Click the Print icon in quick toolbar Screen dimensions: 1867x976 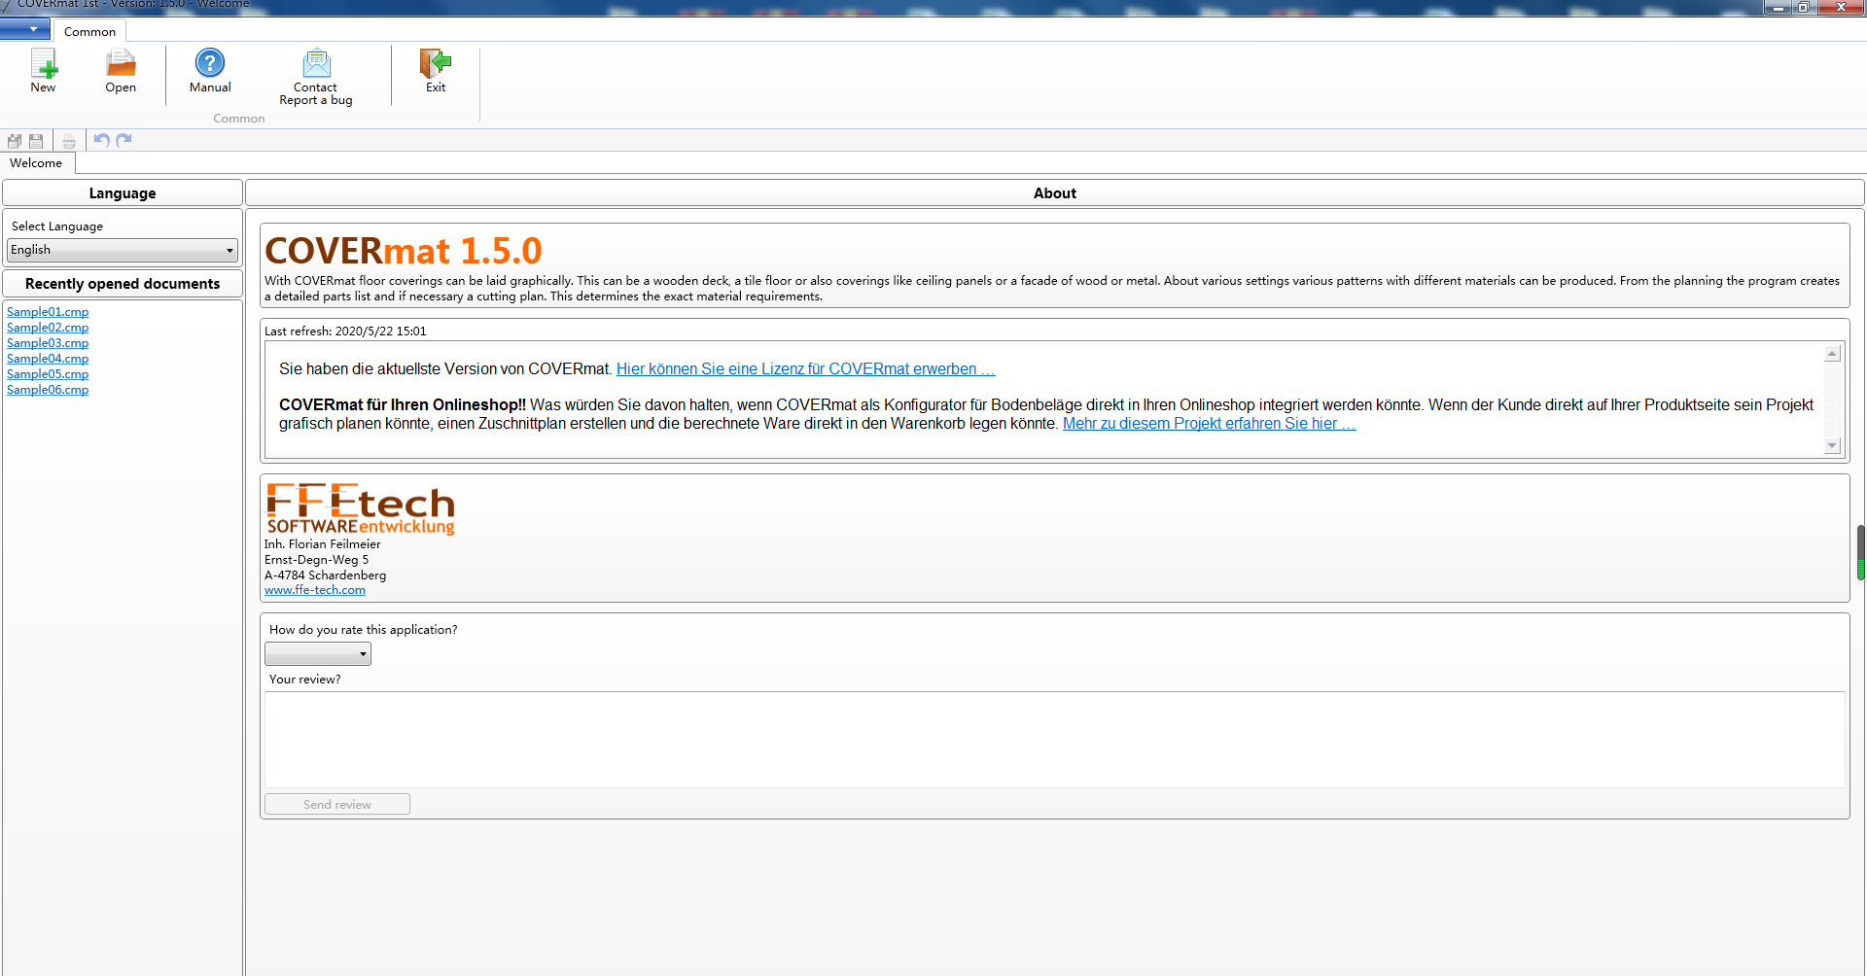(x=69, y=141)
